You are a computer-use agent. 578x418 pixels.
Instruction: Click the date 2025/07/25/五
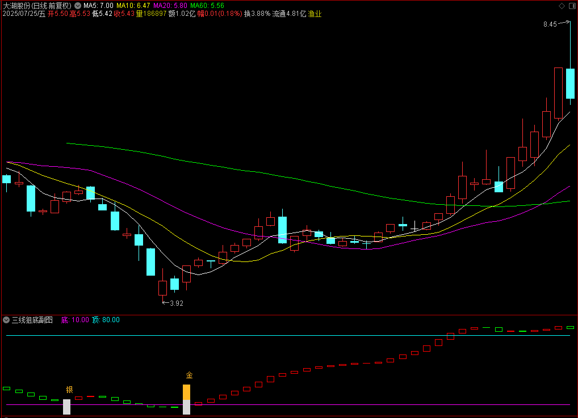click(x=24, y=14)
